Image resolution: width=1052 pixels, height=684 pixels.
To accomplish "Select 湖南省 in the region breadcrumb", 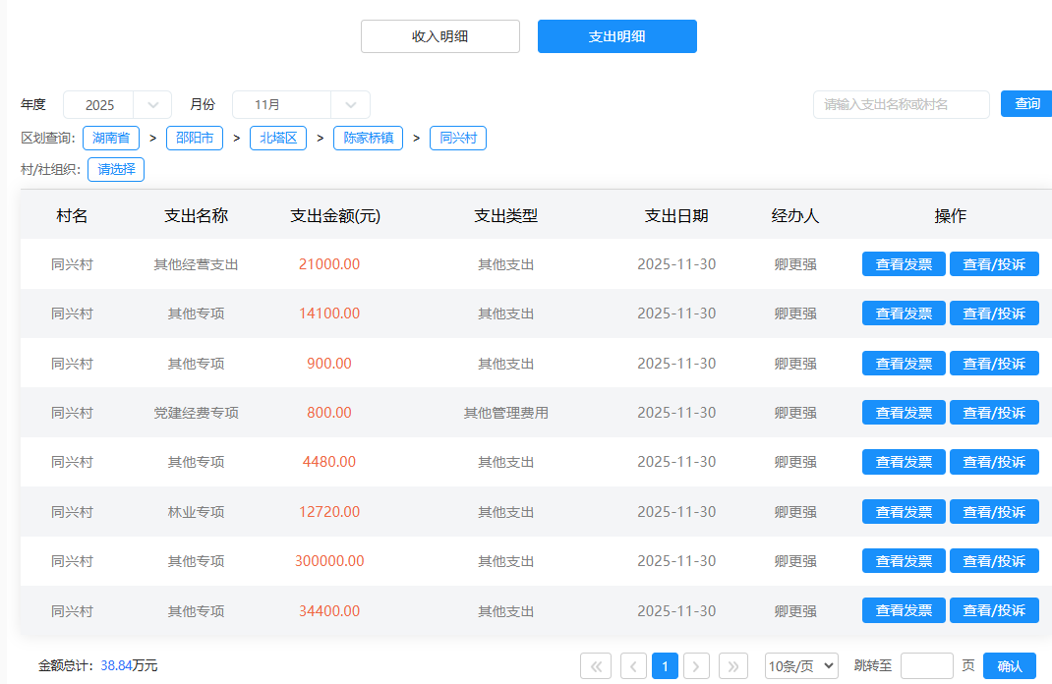I will [111, 139].
